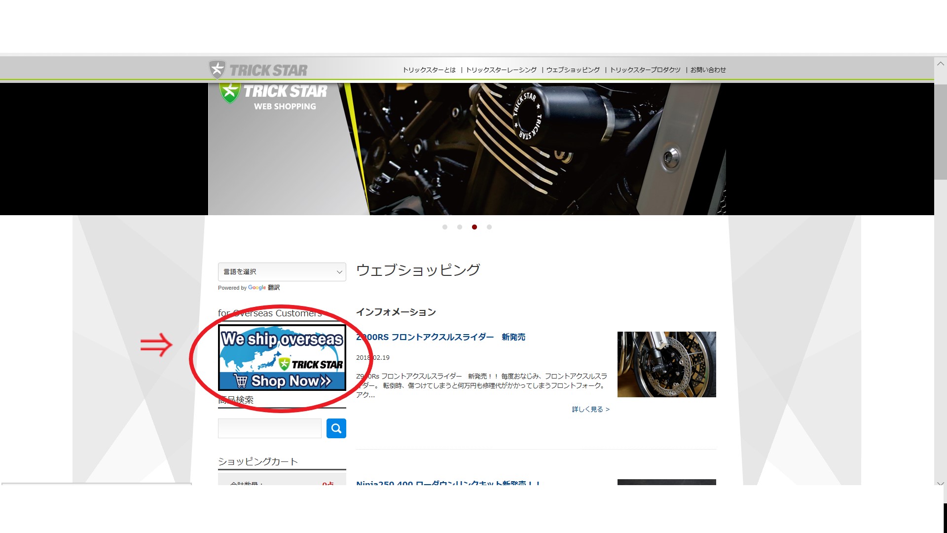Open トリックスタープロダクツ menu item
Screen dimensions: 947x533
tap(645, 70)
